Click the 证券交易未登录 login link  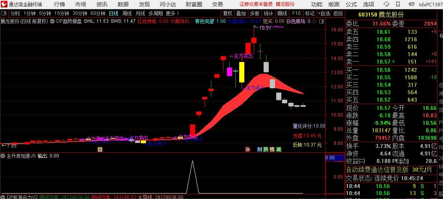click(x=256, y=4)
